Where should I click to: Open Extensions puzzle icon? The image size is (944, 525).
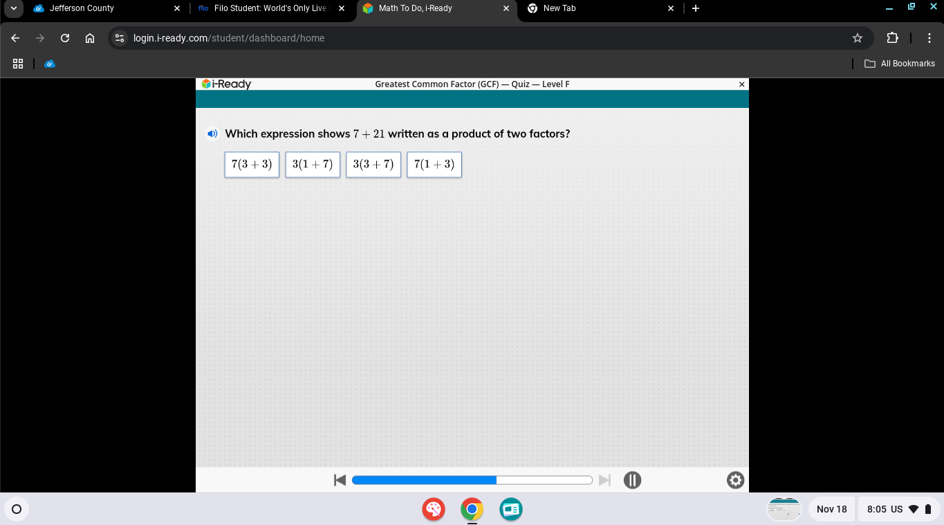point(892,38)
